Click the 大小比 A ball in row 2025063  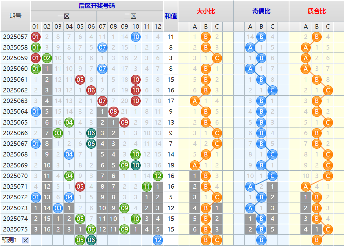195,101
